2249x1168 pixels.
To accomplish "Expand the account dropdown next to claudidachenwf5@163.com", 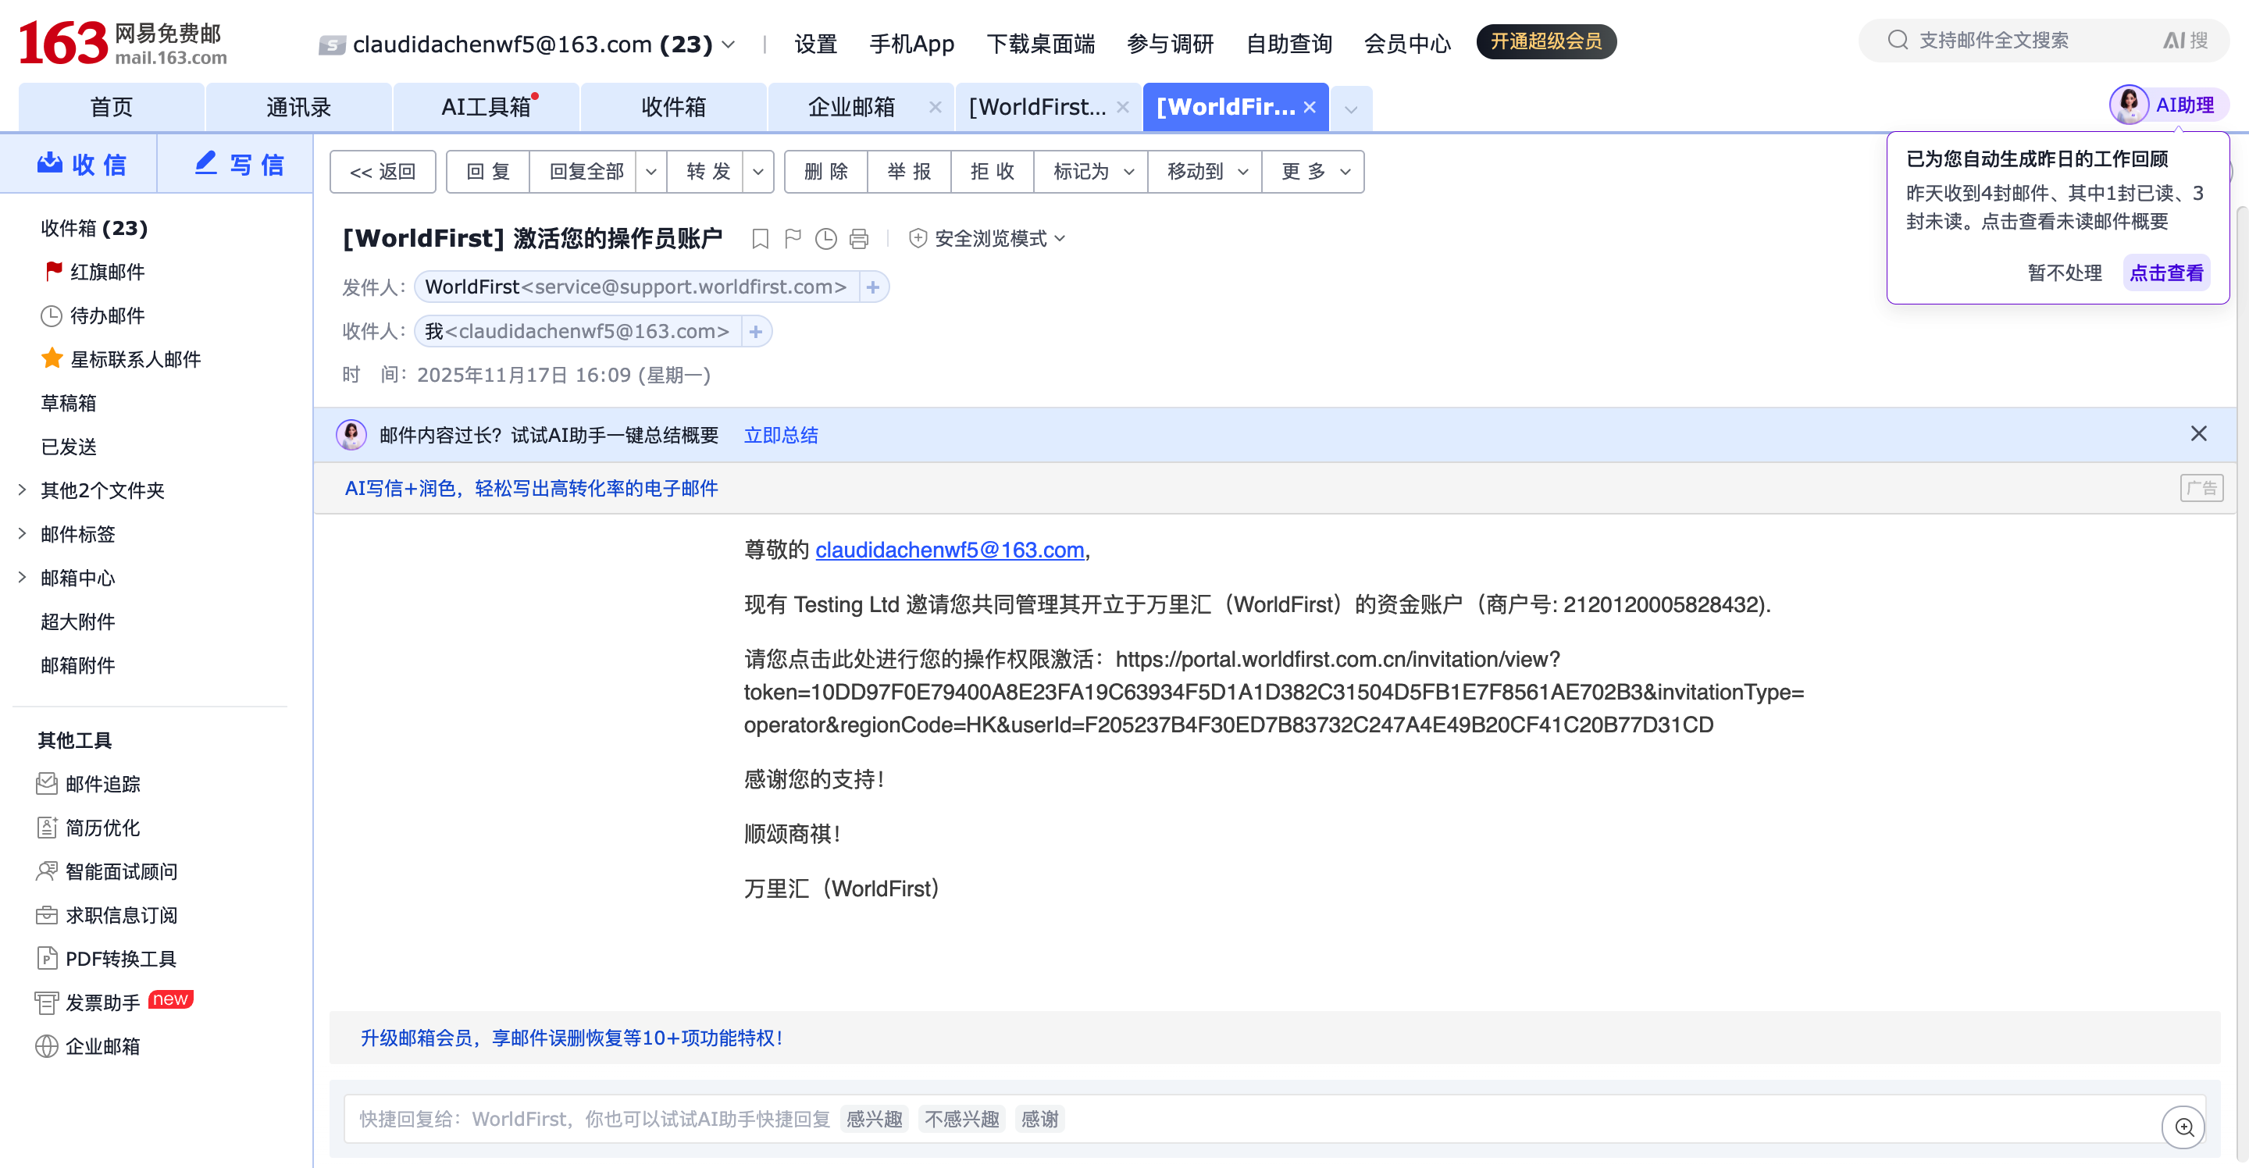I will tap(728, 44).
